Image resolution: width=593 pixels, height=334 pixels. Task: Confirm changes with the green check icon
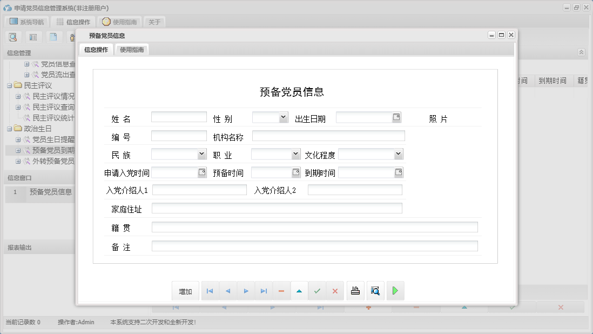pyautogui.click(x=317, y=291)
